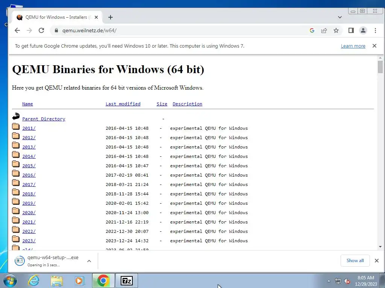Open Windows Media Player from taskbar
Viewport: 385px width, 288px height.
coord(80,280)
